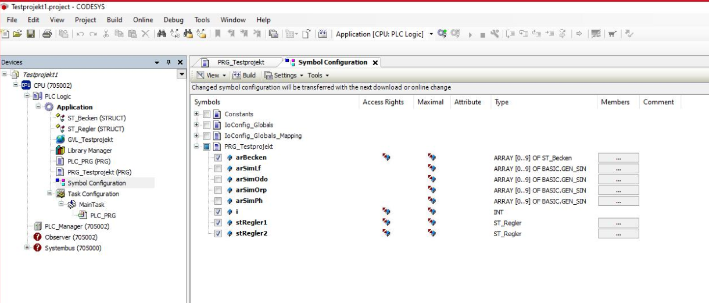Open GVL_Testprojekt globe item
Screen dimensions: 709x303
90,140
